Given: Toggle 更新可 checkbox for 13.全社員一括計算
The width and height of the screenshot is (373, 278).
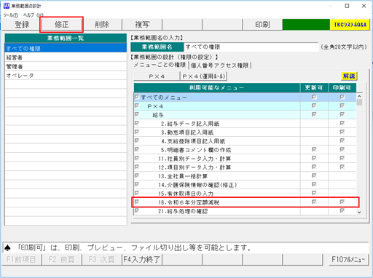Looking at the screenshot, I should click(314, 175).
